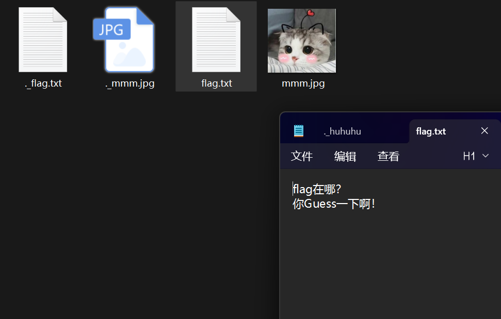Click the line reading flag在哪?

tap(317, 189)
